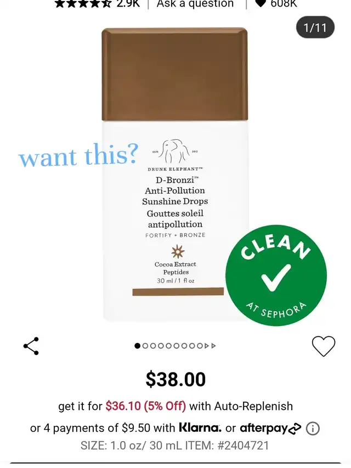Click the Clean at Sephora green badge
This screenshot has height=468, width=351.
(x=276, y=275)
